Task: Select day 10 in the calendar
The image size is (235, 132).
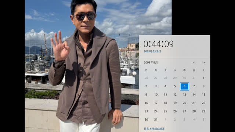Action: (x=156, y=95)
